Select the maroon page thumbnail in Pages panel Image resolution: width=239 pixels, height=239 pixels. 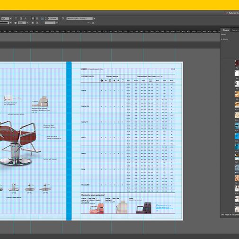pyautogui.click(x=237, y=63)
